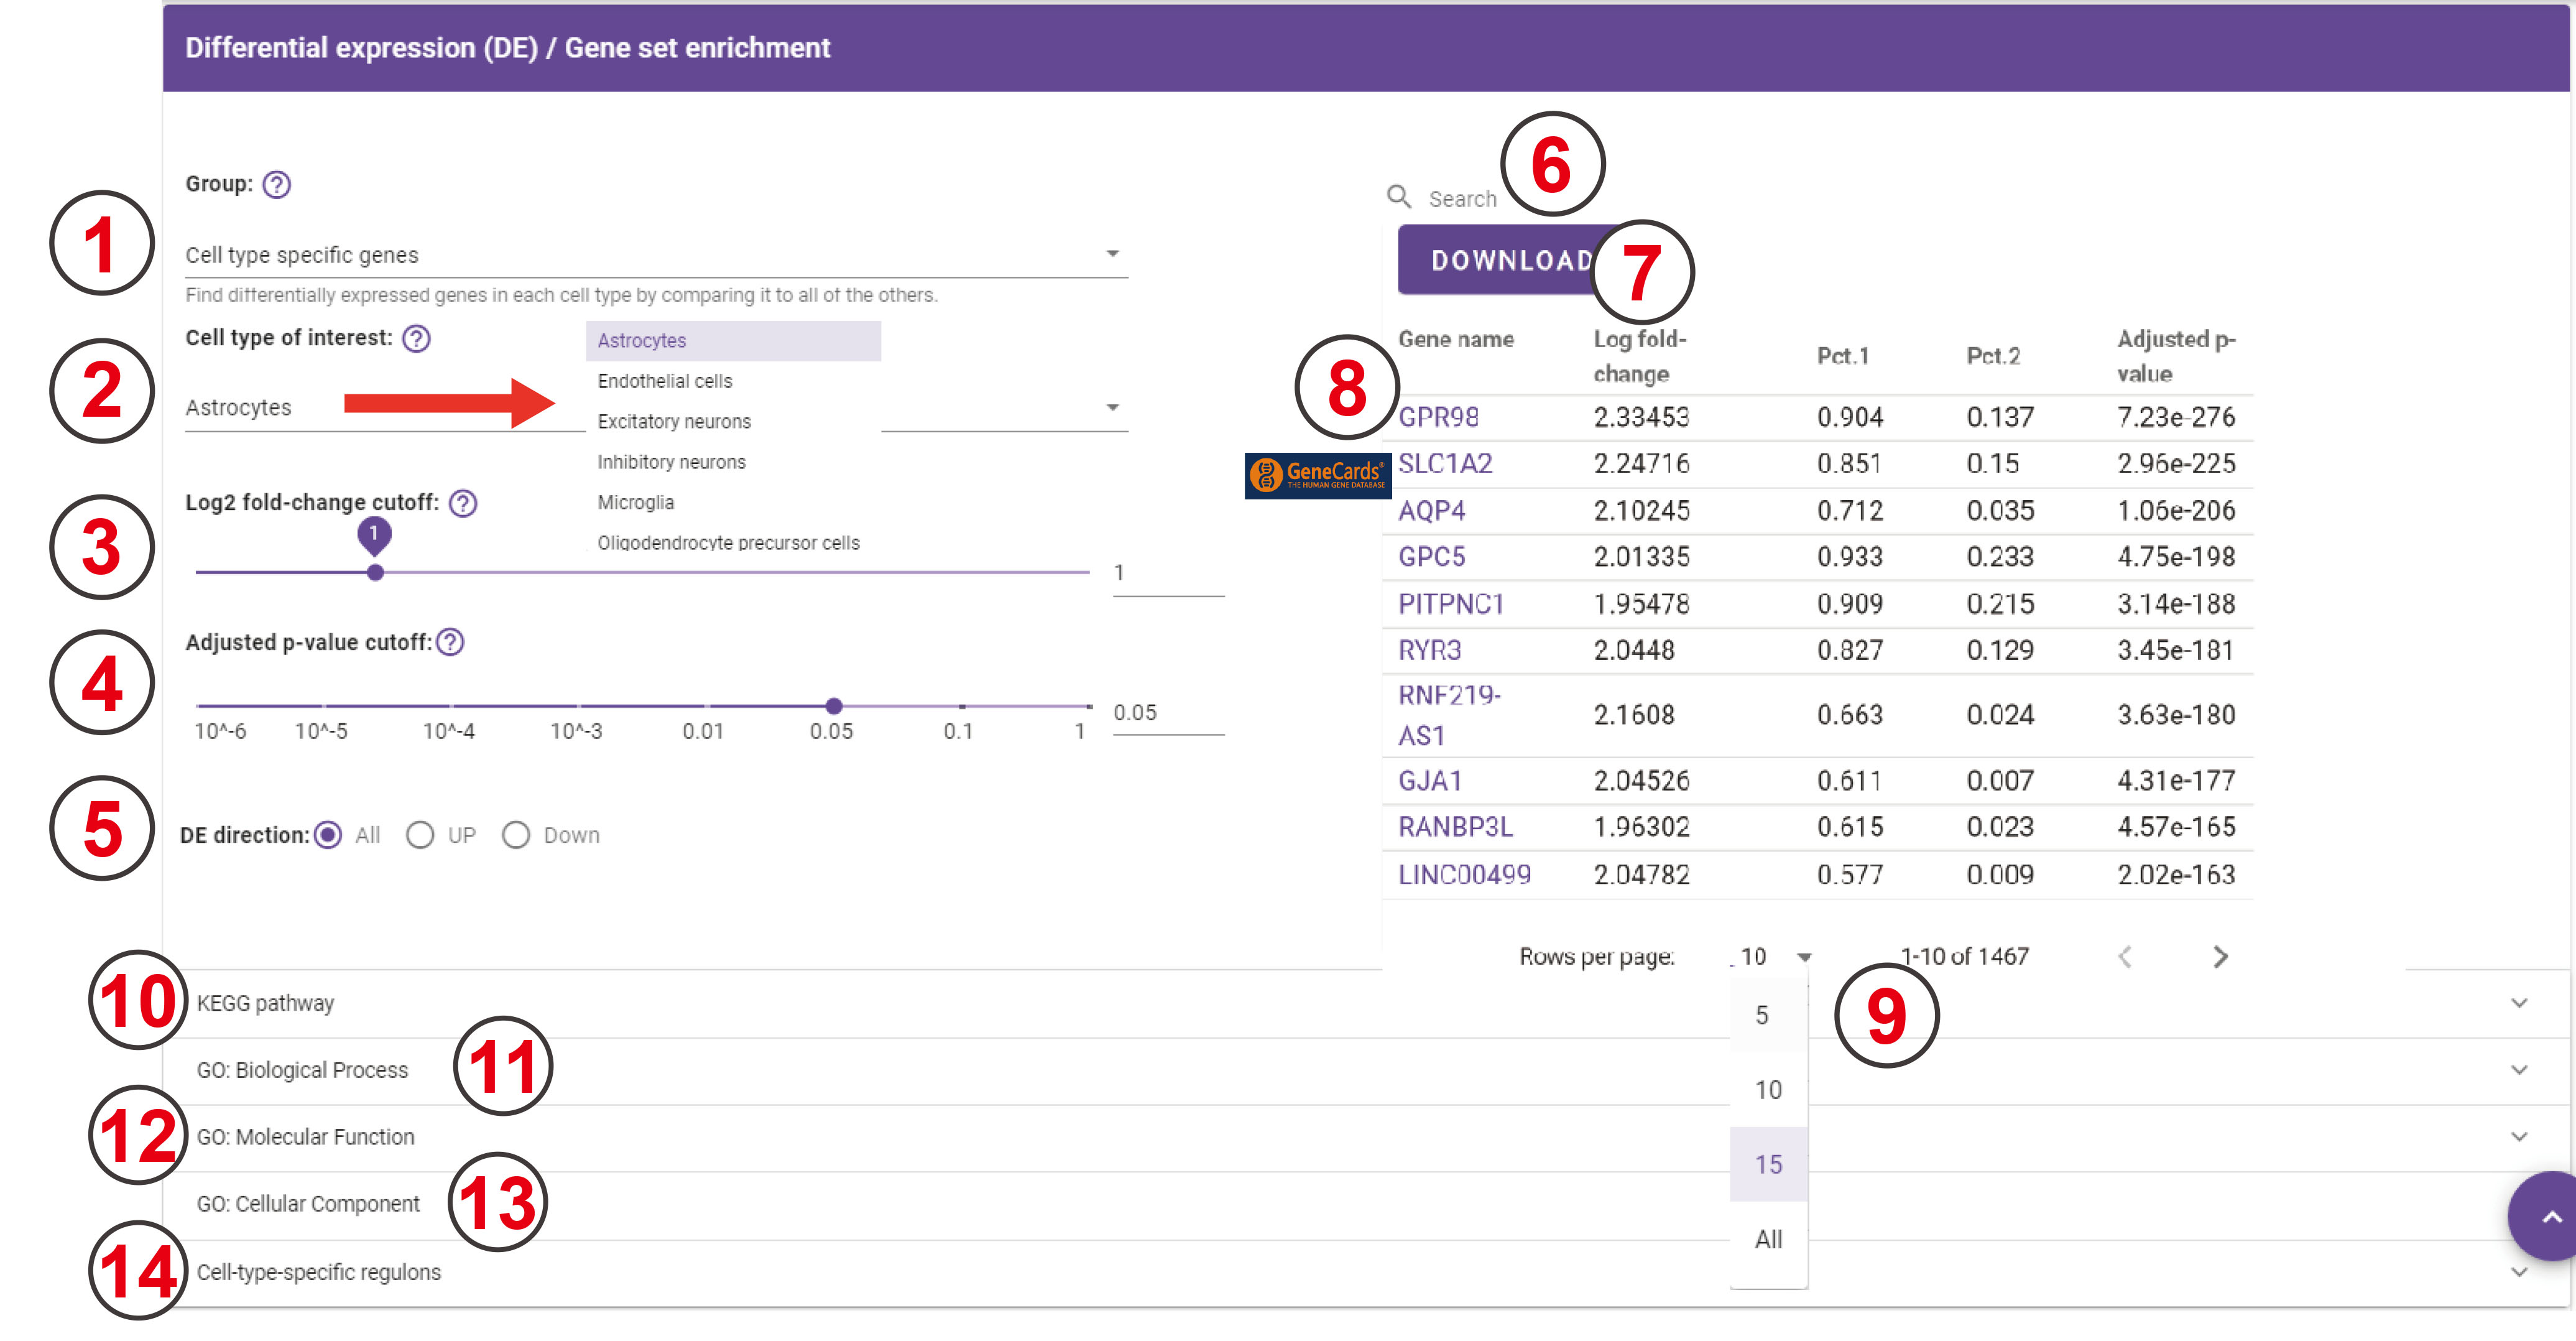Select the All DE direction radio

click(328, 835)
